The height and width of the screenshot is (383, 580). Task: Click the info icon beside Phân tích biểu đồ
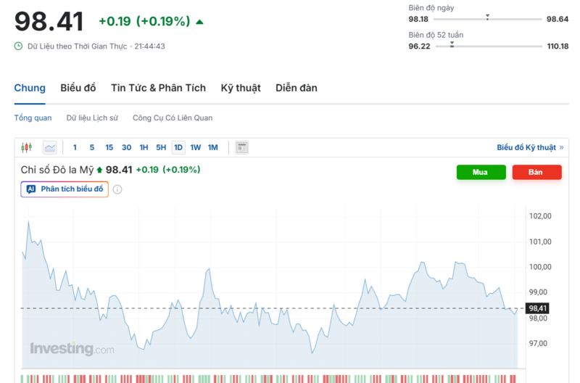click(x=117, y=189)
